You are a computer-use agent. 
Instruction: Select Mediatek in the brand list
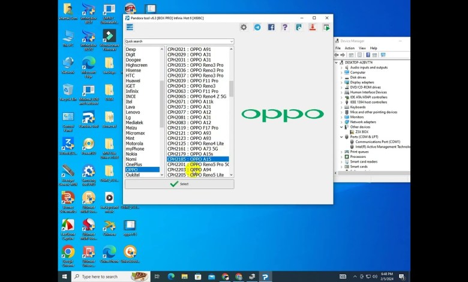click(x=134, y=122)
